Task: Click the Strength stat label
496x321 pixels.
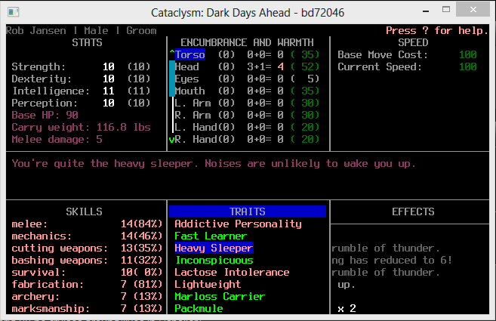Action: click(x=39, y=66)
